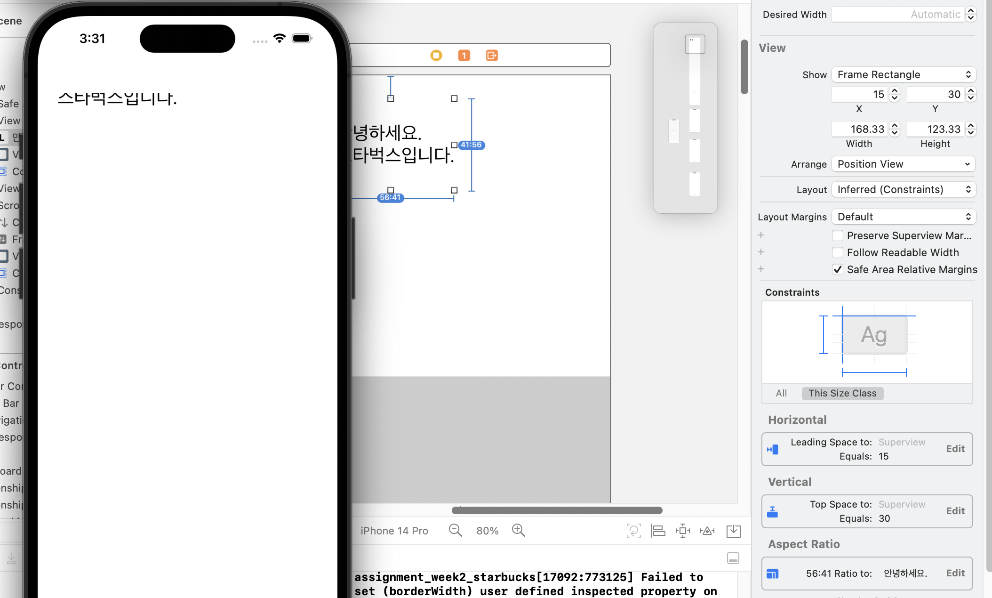Click the Embed In icon

(x=733, y=531)
